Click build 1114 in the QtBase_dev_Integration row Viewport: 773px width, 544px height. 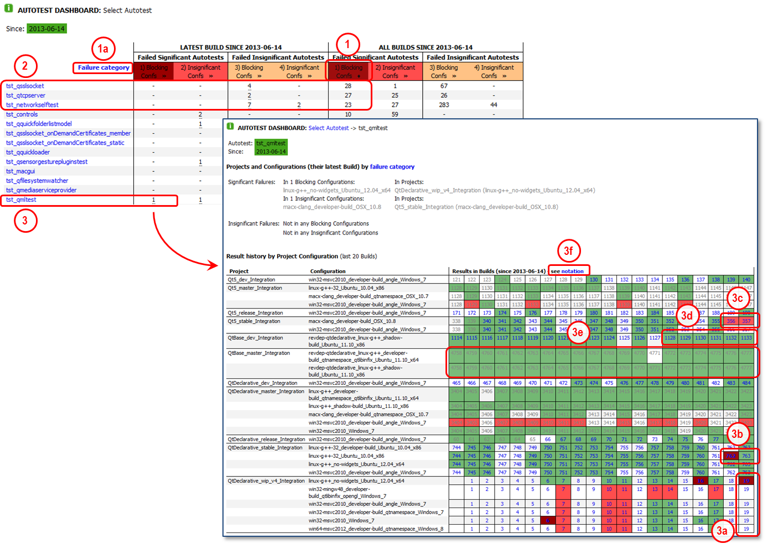[x=456, y=338]
